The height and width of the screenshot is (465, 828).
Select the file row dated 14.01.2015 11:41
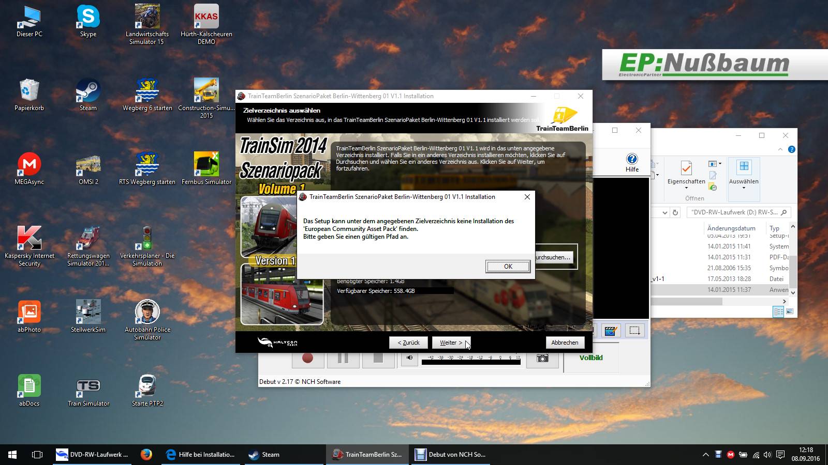(720, 246)
